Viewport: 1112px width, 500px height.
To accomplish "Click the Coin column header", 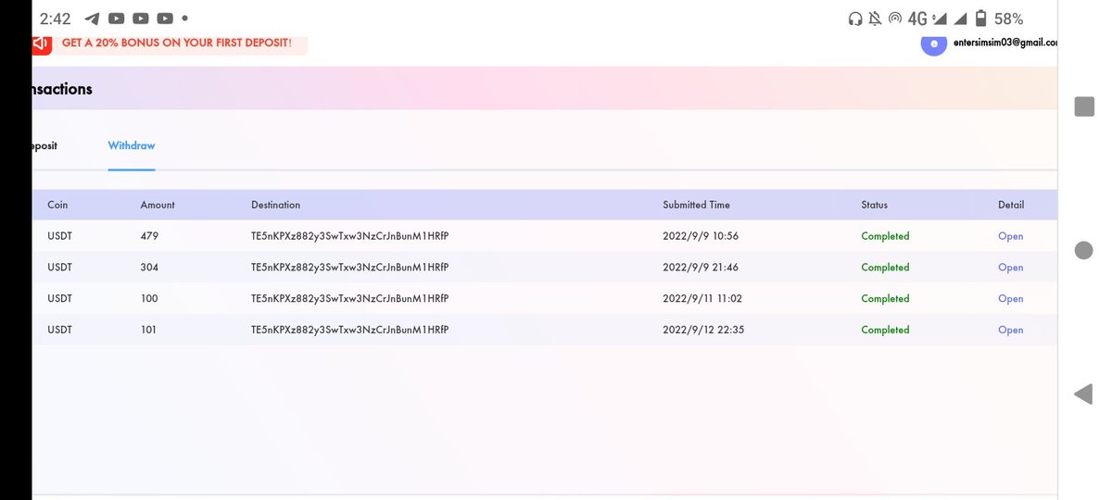I will 57,205.
